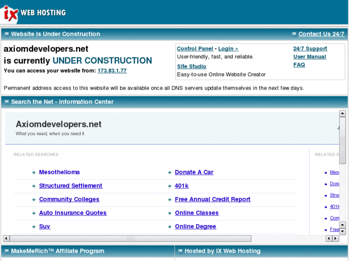349x261 pixels.
Task: Open the User Manual link
Action: [310, 57]
